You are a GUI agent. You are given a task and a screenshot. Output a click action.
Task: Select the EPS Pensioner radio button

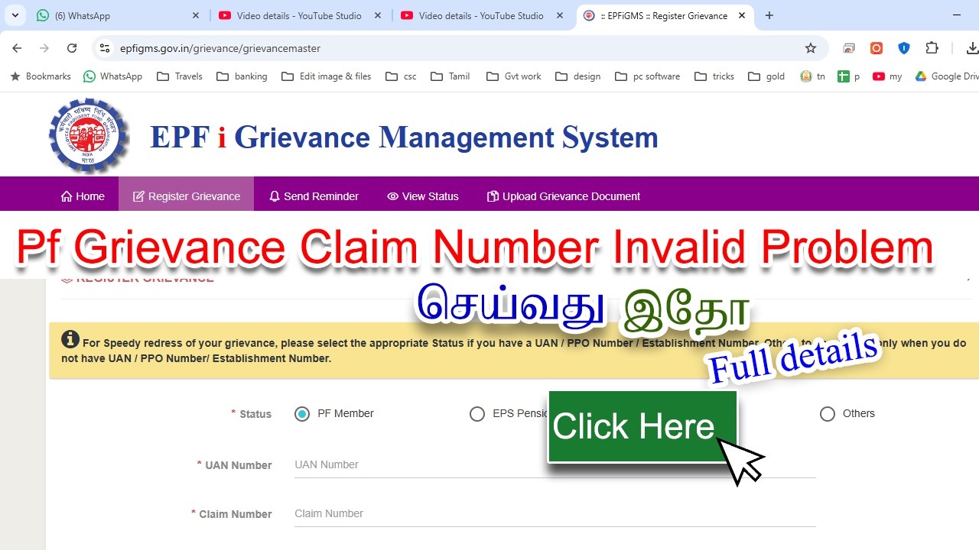pyautogui.click(x=477, y=414)
